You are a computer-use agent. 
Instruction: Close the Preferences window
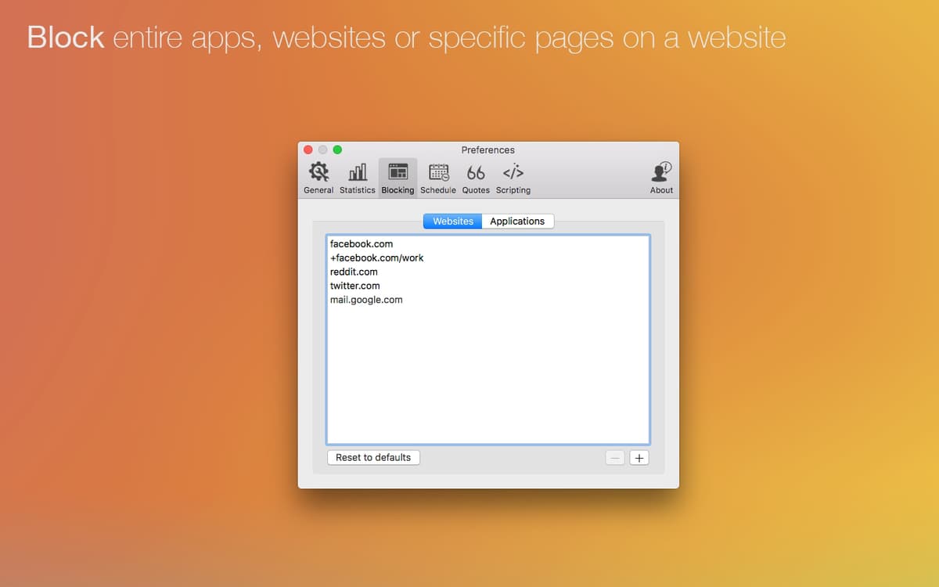308,149
